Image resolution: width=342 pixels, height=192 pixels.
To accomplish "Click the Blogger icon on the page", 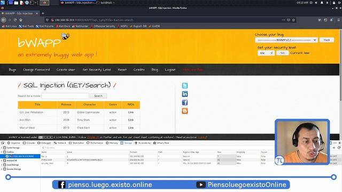I will (x=185, y=111).
